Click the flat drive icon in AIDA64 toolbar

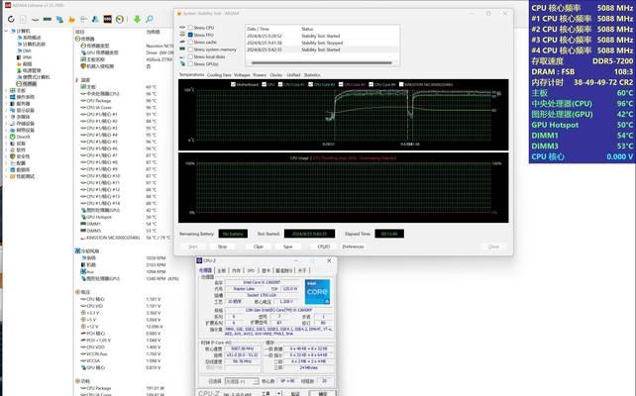[36, 19]
